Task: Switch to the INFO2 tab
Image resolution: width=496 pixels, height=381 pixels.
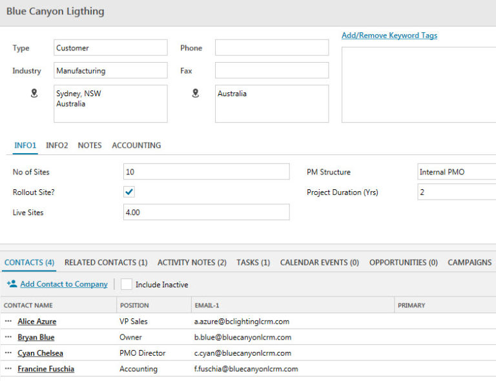Action: [57, 145]
